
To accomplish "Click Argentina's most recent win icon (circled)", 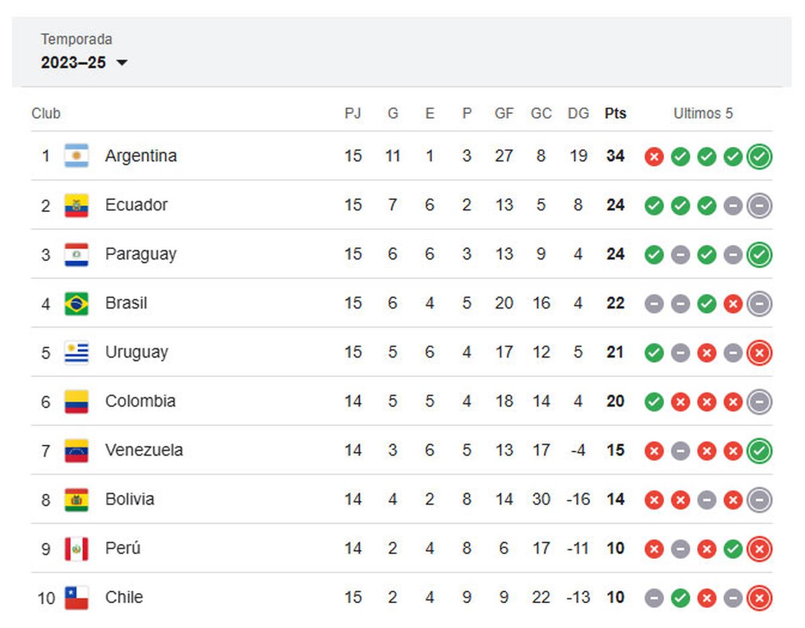I will coord(759,157).
